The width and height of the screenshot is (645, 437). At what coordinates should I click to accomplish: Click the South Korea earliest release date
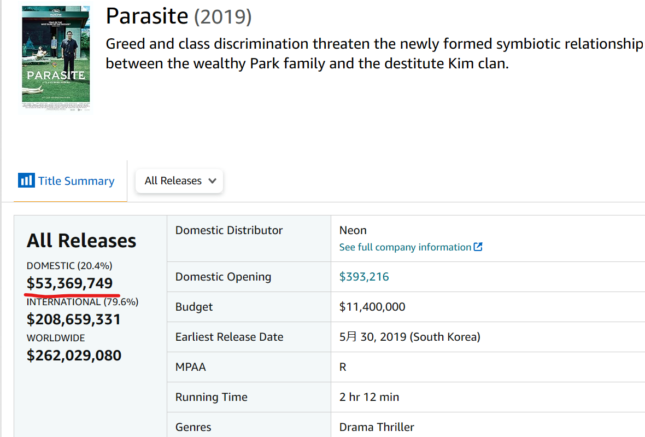[409, 337]
